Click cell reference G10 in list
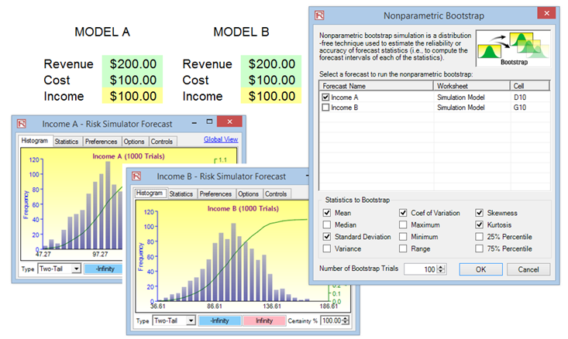The height and width of the screenshot is (339, 568). (x=520, y=108)
